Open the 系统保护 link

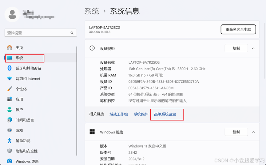[x=141, y=114]
